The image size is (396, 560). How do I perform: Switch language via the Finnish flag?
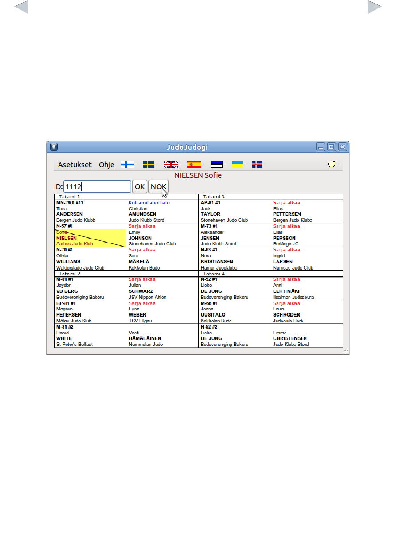coord(128,164)
